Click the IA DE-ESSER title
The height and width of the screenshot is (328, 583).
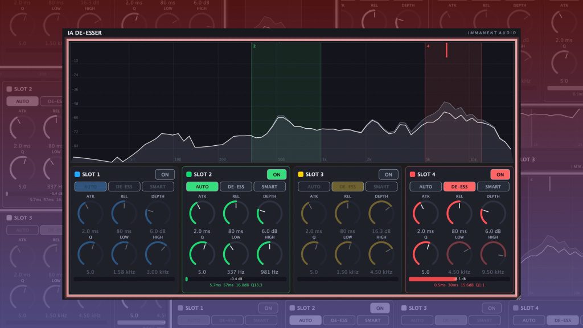(85, 32)
